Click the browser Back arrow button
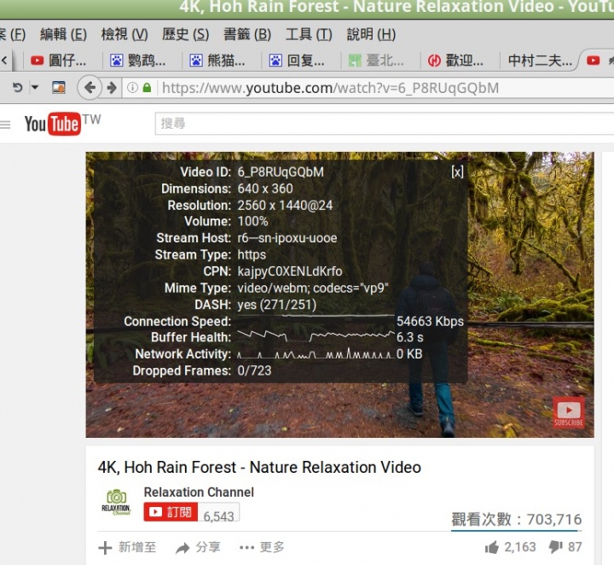614x565 pixels. coord(90,87)
